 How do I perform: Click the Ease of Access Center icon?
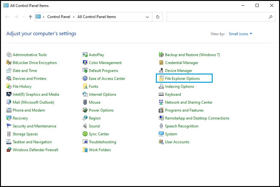click(x=85, y=78)
